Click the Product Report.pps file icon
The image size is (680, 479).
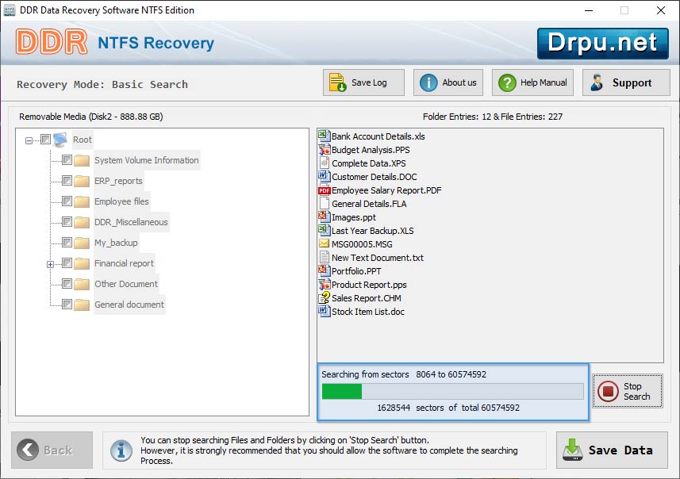[x=325, y=285]
